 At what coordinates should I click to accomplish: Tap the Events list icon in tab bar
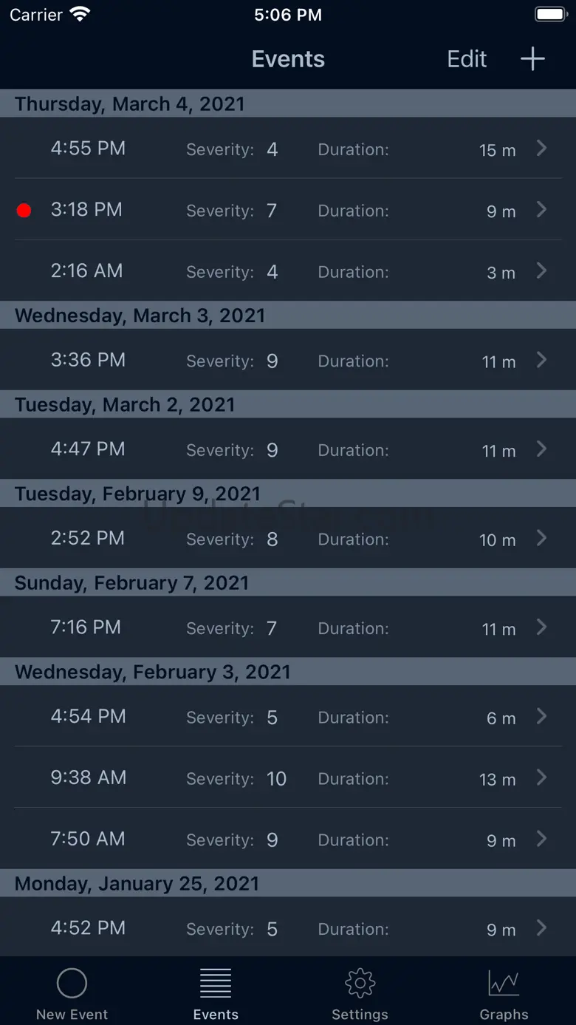(216, 983)
